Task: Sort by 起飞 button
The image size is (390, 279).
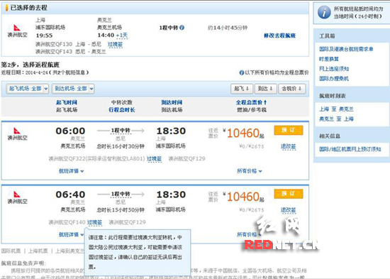Action: click(x=242, y=89)
